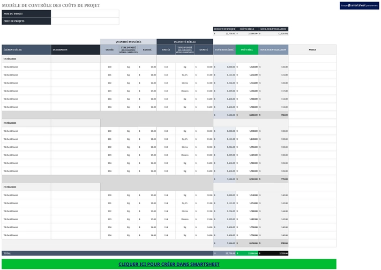Click the 'Coûts réels' summary header

point(247,29)
